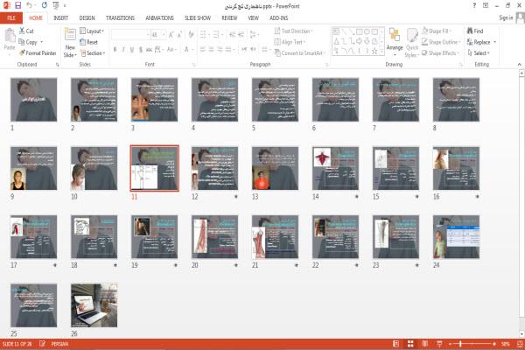Open the font size combo box
This screenshot has height=350, width=525.
pos(158,34)
